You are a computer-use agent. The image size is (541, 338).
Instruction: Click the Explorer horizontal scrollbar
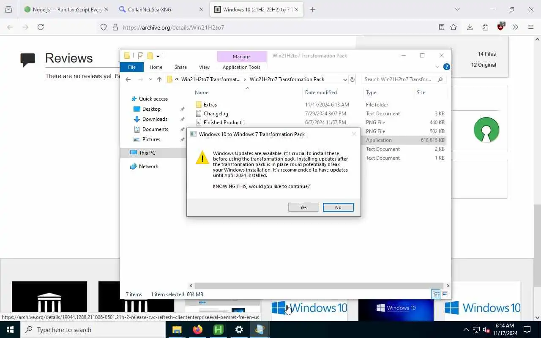pyautogui.click(x=319, y=286)
